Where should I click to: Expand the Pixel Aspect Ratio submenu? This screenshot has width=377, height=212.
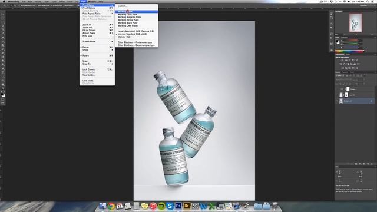point(97,14)
